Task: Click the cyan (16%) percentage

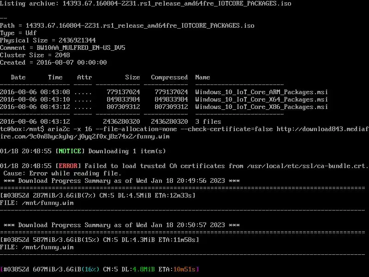Action: click(x=90, y=269)
